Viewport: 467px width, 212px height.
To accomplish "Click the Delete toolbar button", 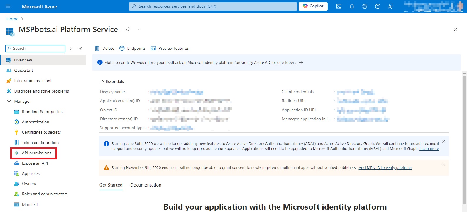I will [x=104, y=48].
